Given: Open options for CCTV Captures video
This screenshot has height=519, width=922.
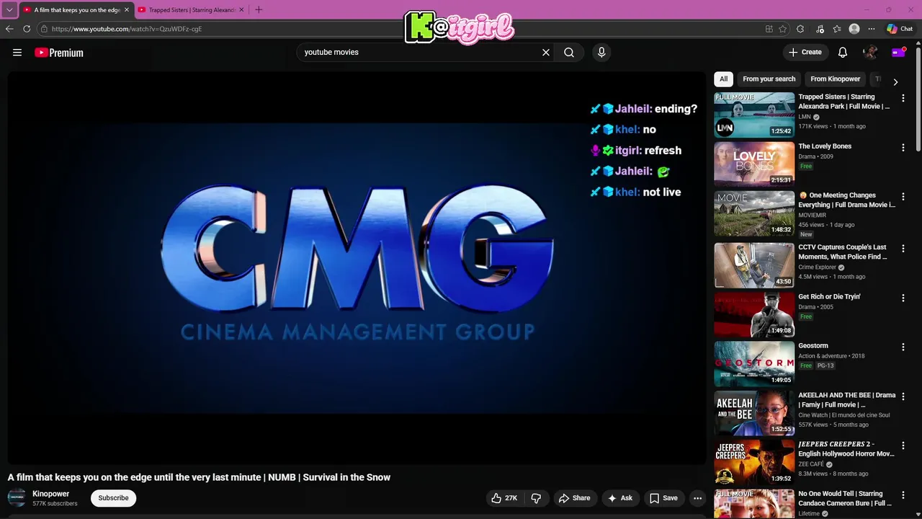Looking at the screenshot, I should coord(903,249).
